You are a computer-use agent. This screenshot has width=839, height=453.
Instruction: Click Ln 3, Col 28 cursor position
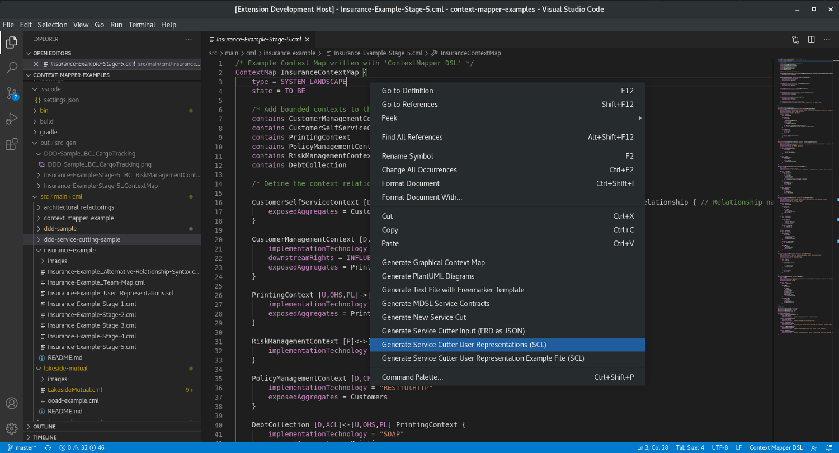652,447
